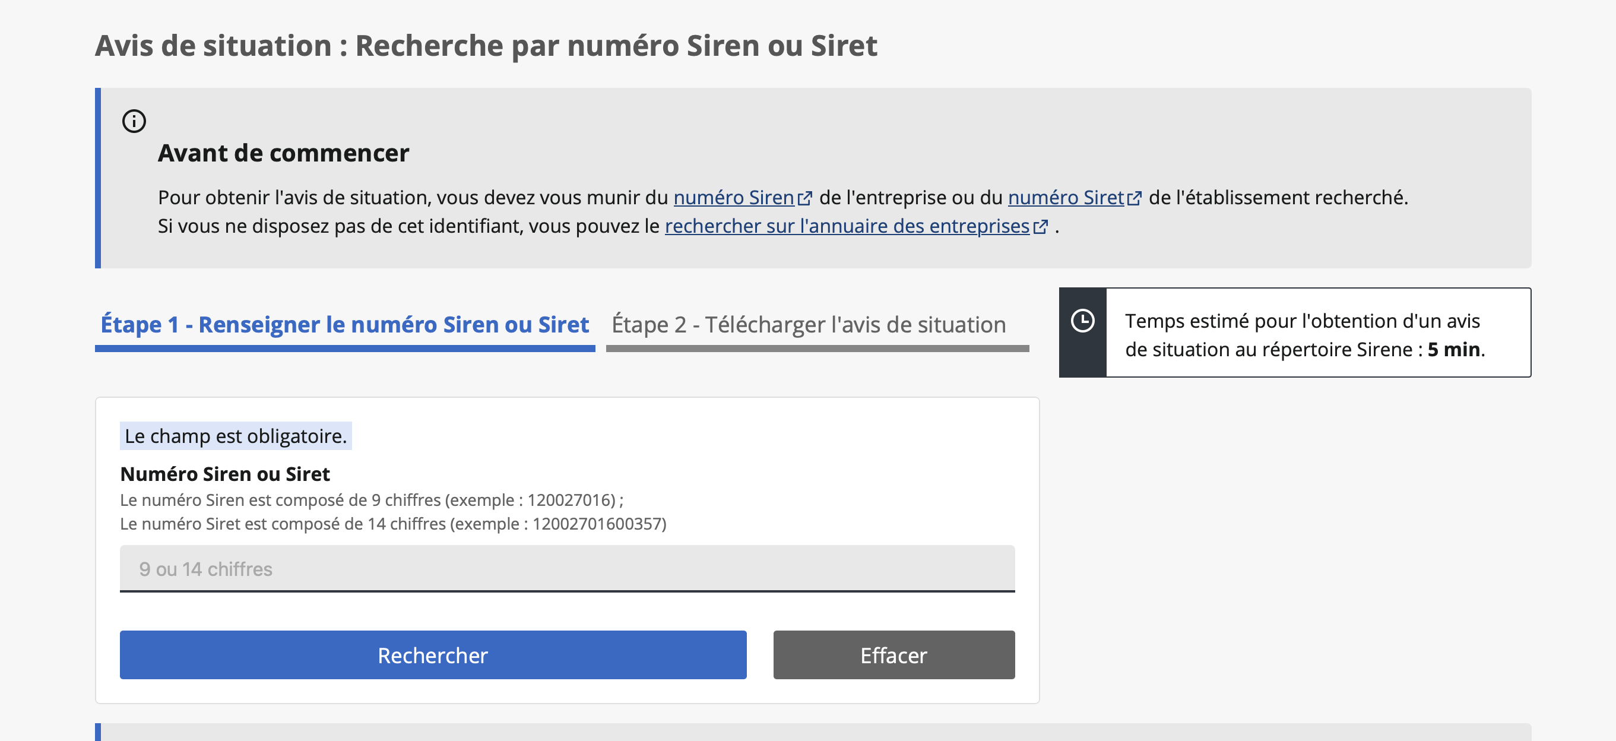1616x741 pixels.
Task: Click the Siret example text 12002701600357
Action: tap(596, 523)
